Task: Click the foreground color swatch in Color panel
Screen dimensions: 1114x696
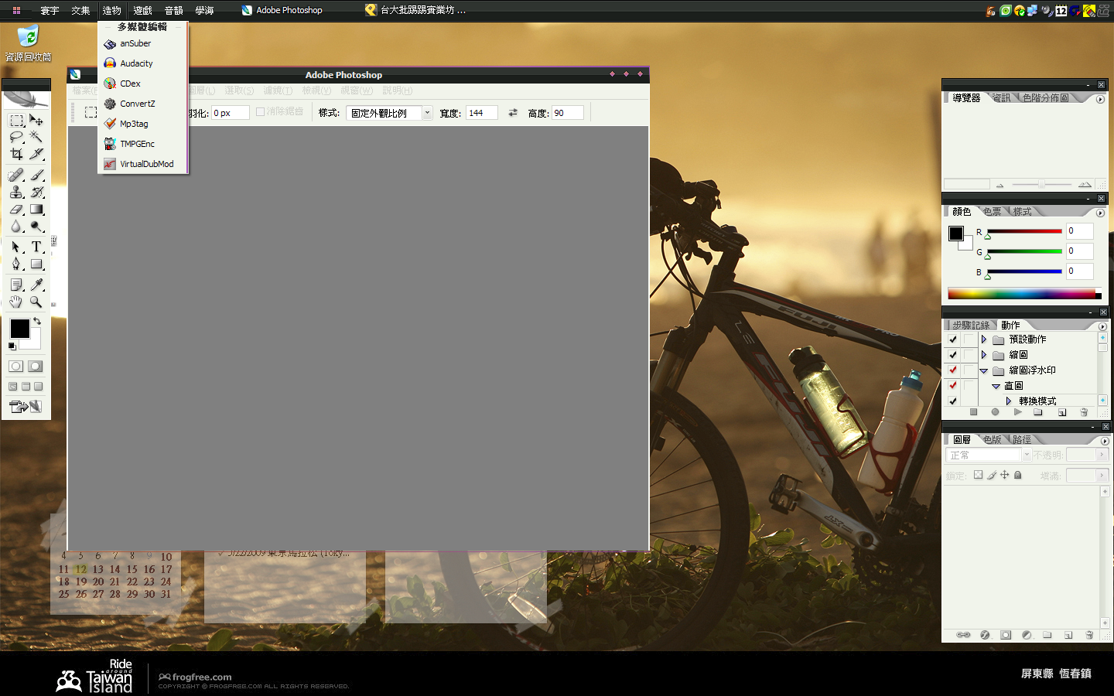Action: 956,234
